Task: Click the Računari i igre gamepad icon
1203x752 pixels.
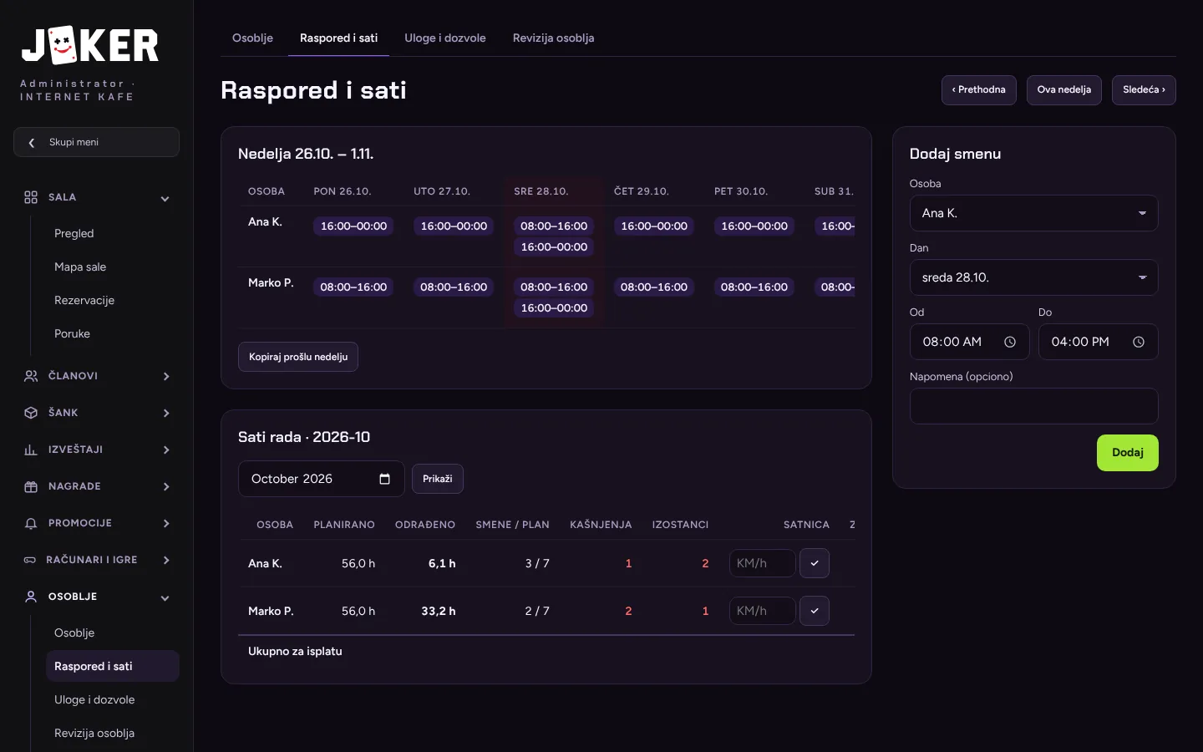Action: pos(30,560)
